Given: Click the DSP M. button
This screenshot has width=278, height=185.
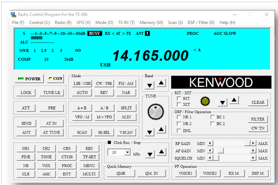Looking at the screenshot, I should 258,174.
